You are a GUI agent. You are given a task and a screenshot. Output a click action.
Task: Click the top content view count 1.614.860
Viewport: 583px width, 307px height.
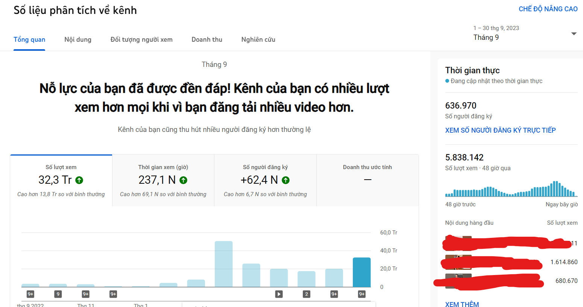click(x=564, y=262)
